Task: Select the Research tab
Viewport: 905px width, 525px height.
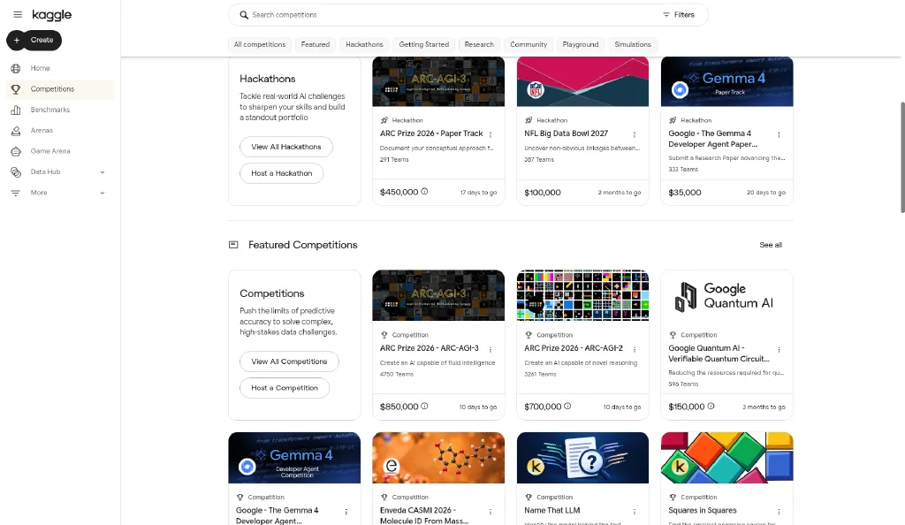Action: click(479, 44)
